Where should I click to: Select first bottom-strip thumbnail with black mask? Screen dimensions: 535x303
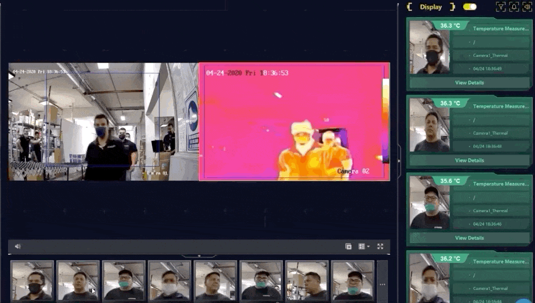pos(32,281)
